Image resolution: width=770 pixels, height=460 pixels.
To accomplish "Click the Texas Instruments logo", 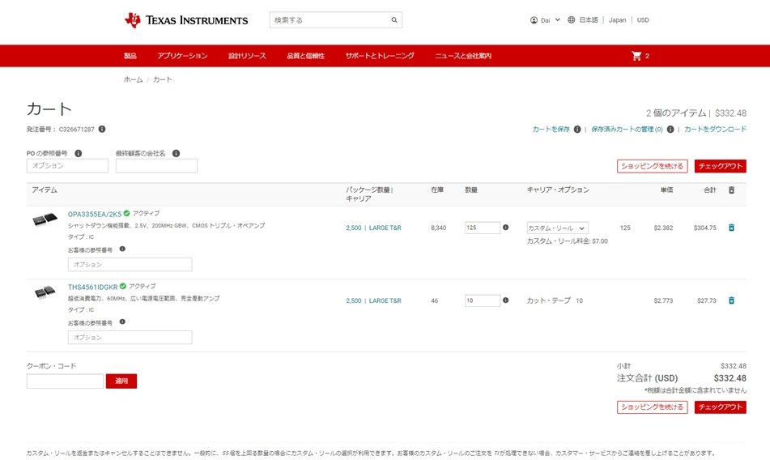I will (x=186, y=20).
